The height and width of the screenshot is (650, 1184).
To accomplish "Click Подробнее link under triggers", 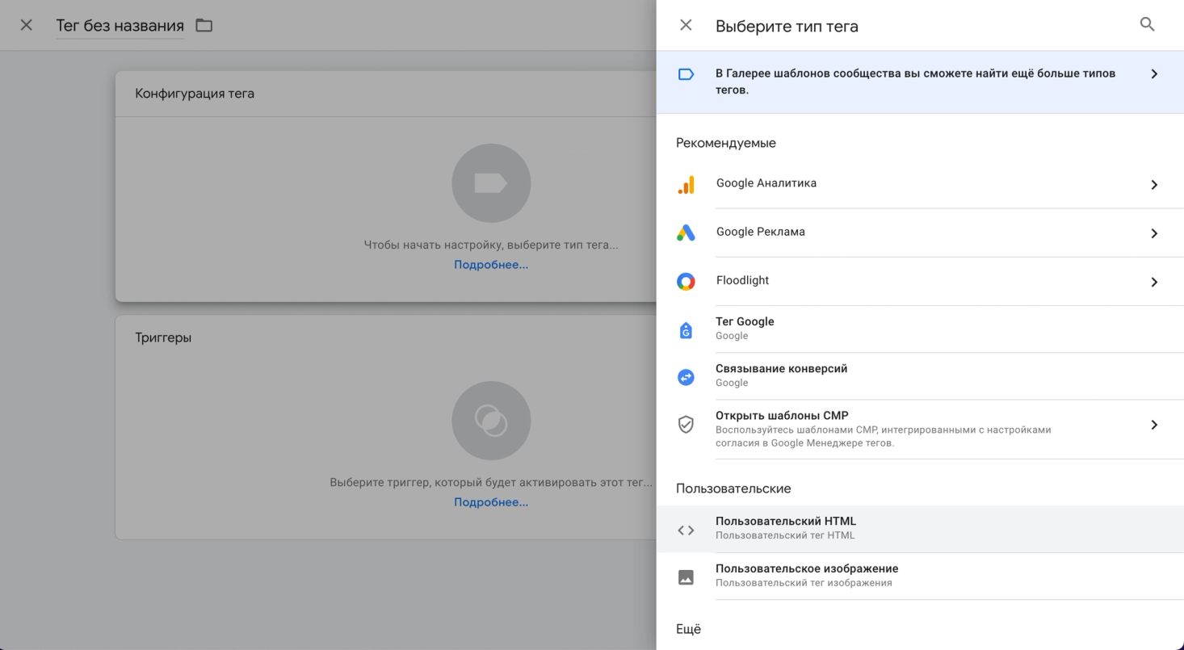I will [x=491, y=502].
